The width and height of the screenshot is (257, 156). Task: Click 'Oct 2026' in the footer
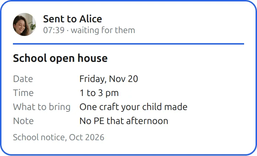(x=87, y=137)
